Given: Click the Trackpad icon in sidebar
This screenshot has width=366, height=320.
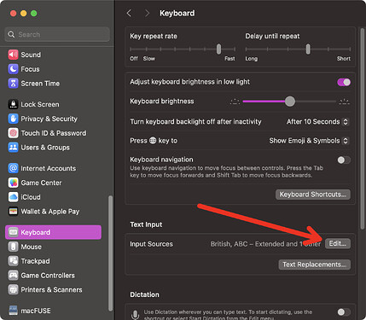Looking at the screenshot, I should coord(13,261).
